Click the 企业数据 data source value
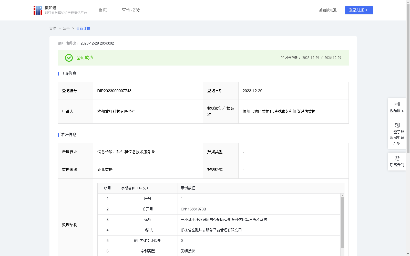The height and width of the screenshot is (256, 410). pos(105,170)
